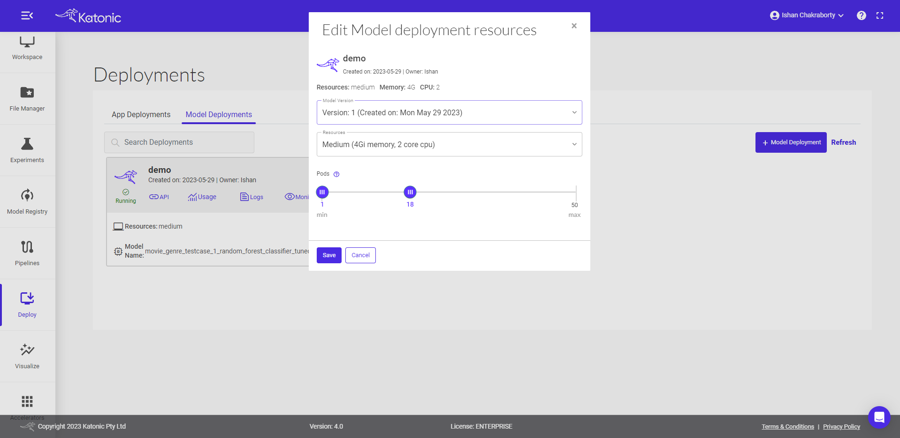Open Model Registry from the sidebar
Image resolution: width=900 pixels, height=438 pixels.
[x=27, y=202]
